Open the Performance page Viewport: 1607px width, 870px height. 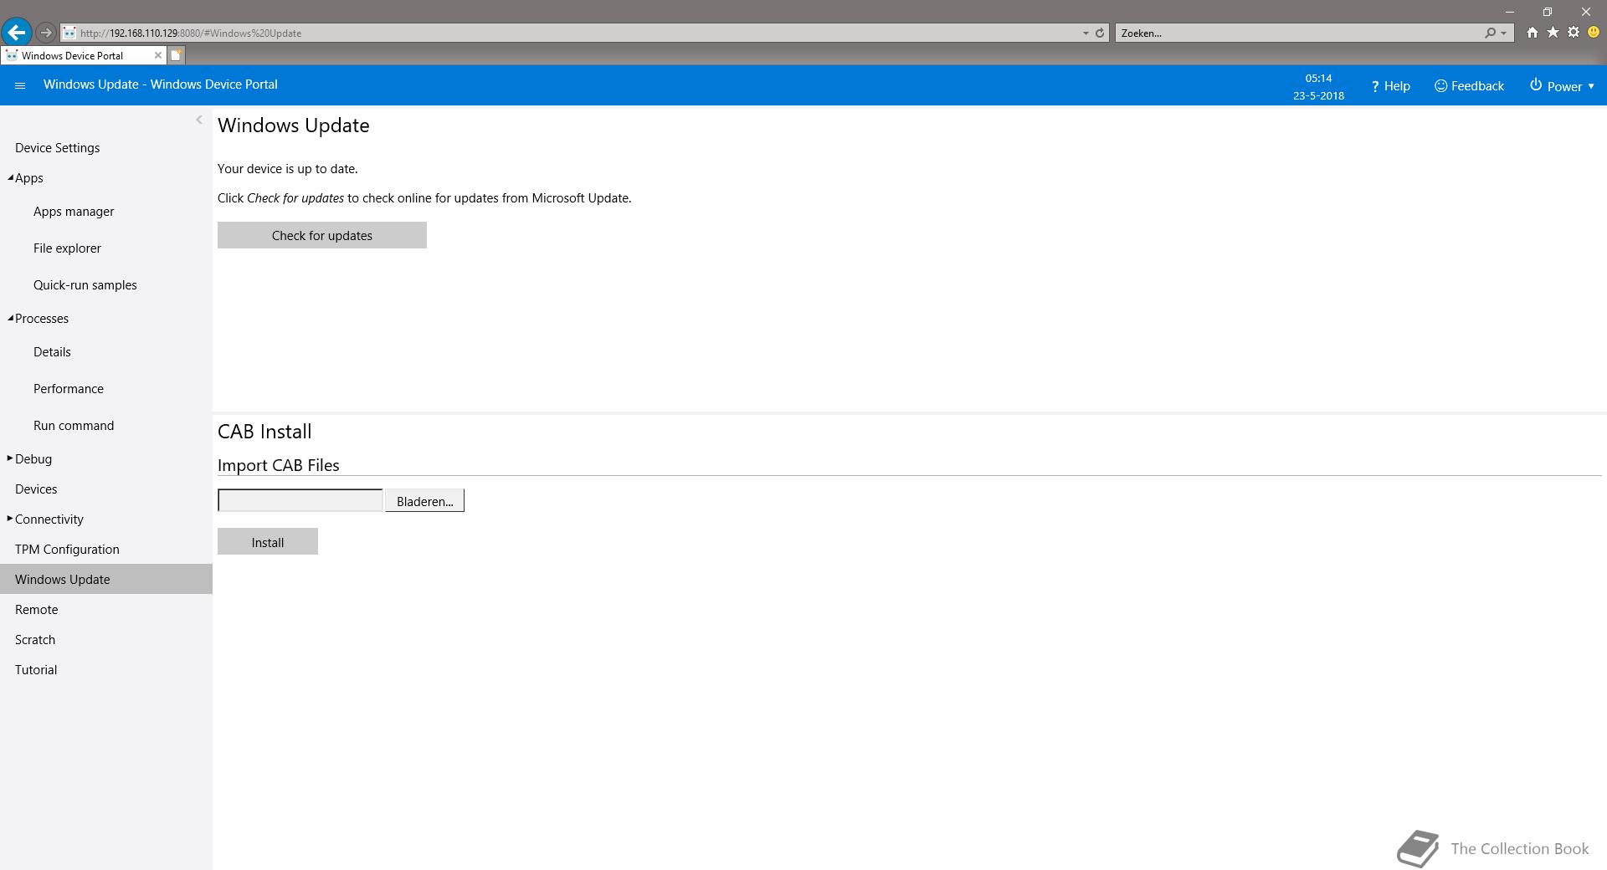pos(69,389)
